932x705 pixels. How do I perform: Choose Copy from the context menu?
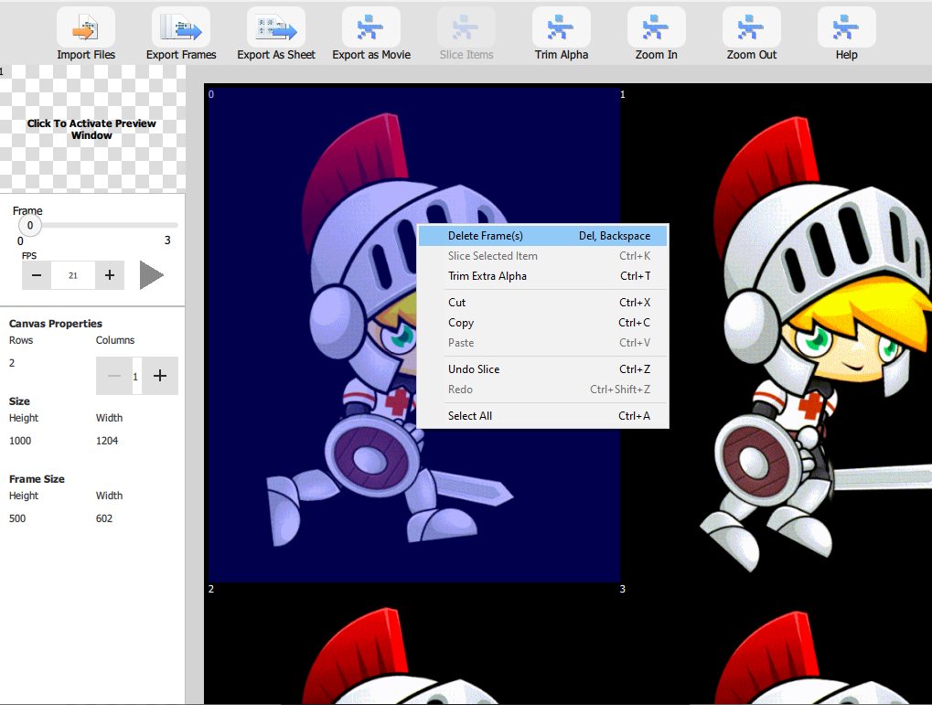pos(542,322)
